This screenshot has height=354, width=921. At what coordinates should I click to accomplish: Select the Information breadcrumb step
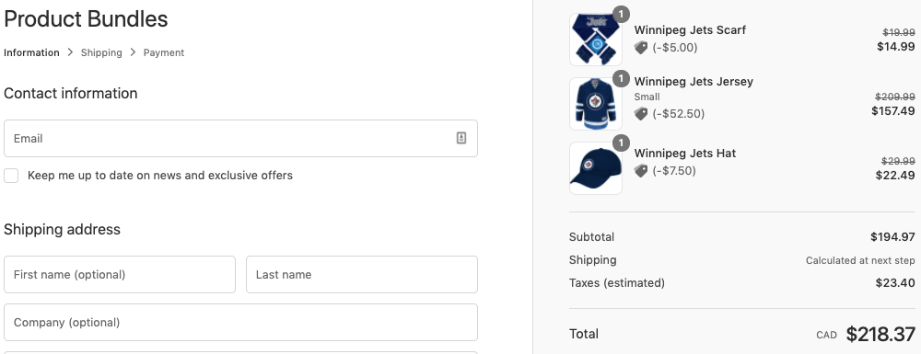(31, 52)
